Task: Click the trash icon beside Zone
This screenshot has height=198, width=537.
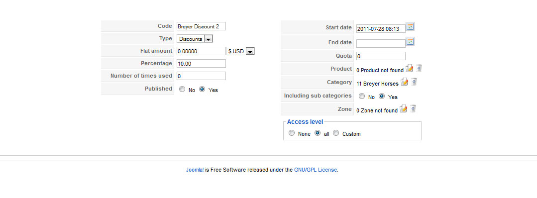Action: (413, 108)
